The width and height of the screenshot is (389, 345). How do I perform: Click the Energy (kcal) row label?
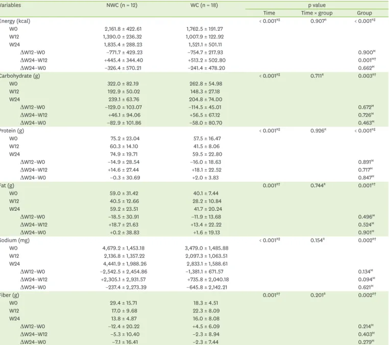15,21
